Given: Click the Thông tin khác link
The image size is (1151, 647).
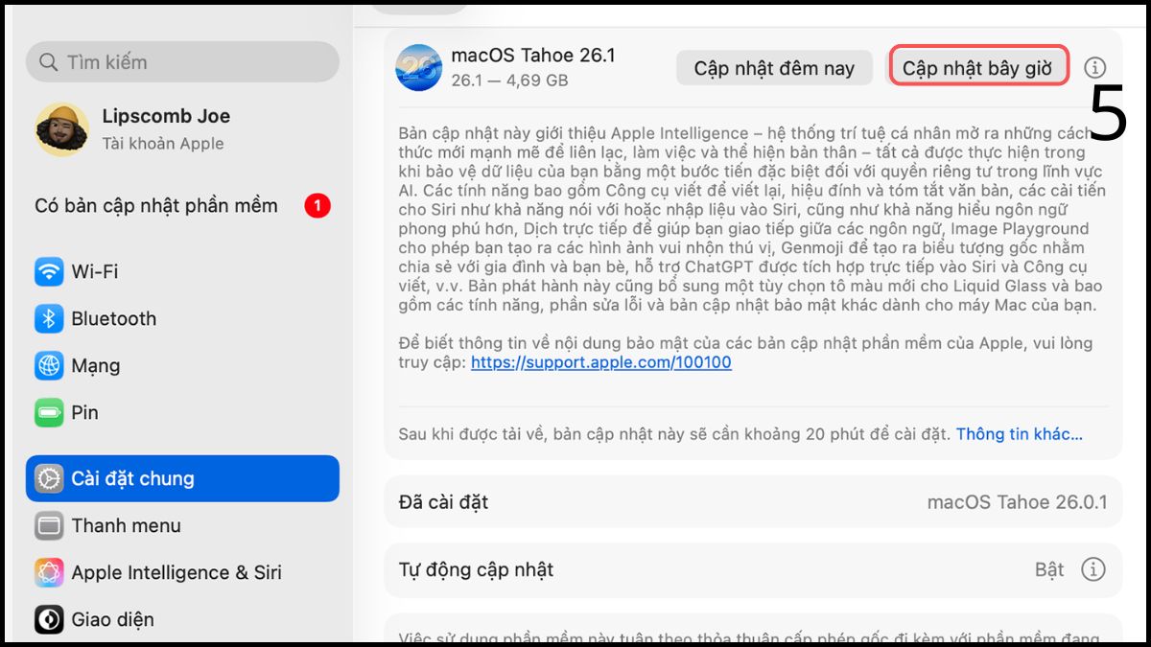Looking at the screenshot, I should click(1018, 433).
